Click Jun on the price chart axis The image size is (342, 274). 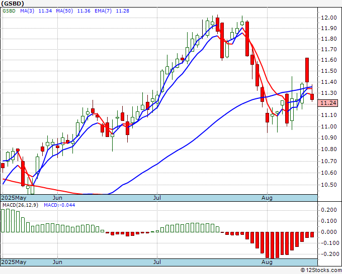tap(57, 198)
